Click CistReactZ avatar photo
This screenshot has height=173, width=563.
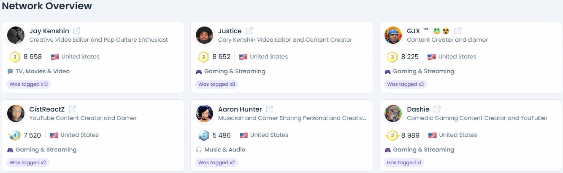[x=16, y=114]
